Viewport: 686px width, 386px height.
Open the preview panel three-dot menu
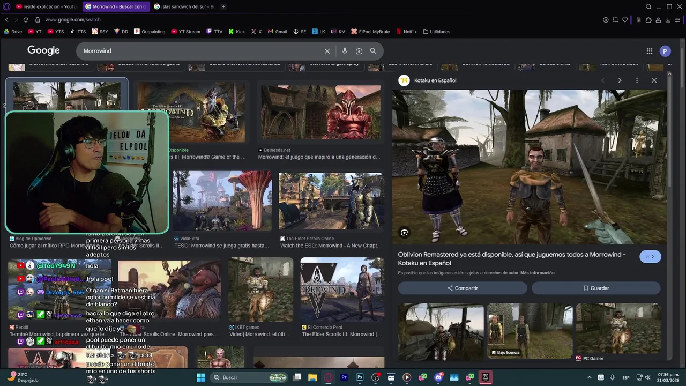[637, 80]
